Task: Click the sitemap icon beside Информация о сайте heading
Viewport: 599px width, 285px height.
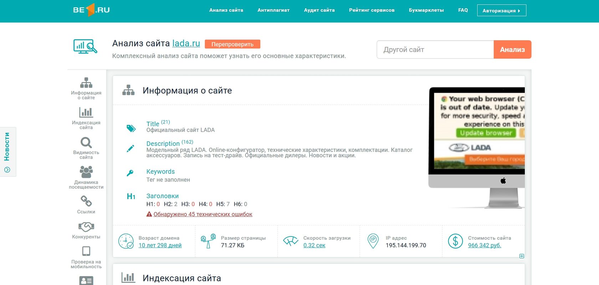Action: coord(128,90)
